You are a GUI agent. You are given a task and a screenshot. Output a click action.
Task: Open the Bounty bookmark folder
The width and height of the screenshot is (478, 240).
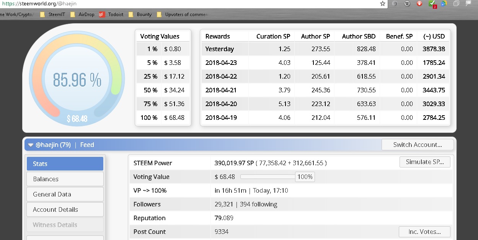(x=140, y=14)
